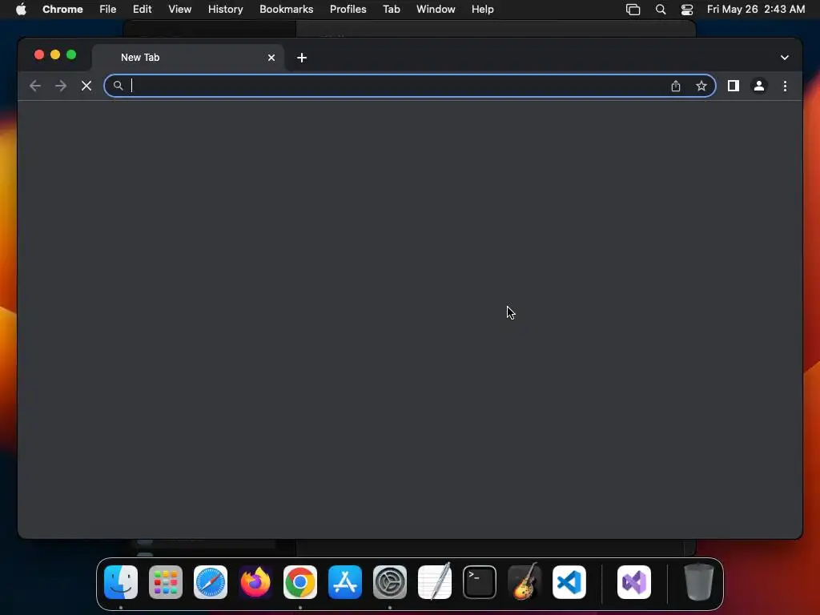Open the View menu

coord(179,9)
